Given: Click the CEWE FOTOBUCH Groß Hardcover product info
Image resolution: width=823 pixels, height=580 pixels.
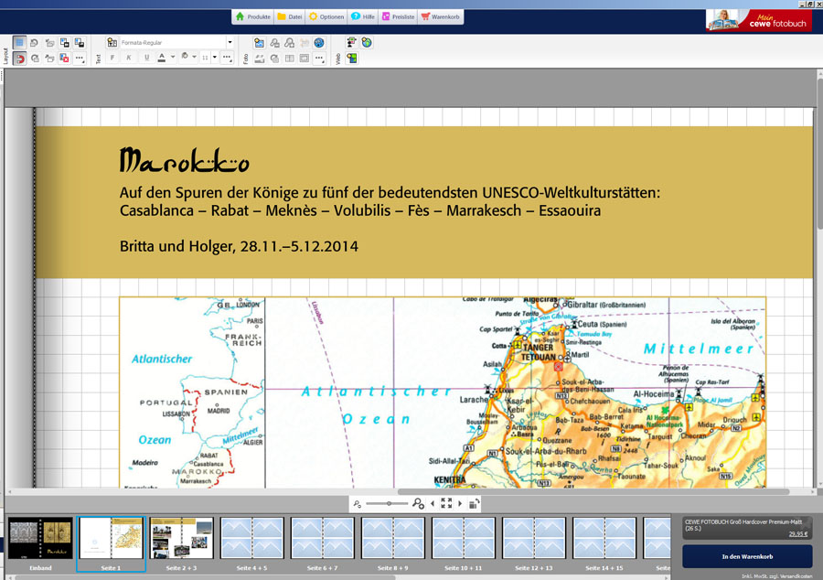Looking at the screenshot, I should pyautogui.click(x=747, y=528).
